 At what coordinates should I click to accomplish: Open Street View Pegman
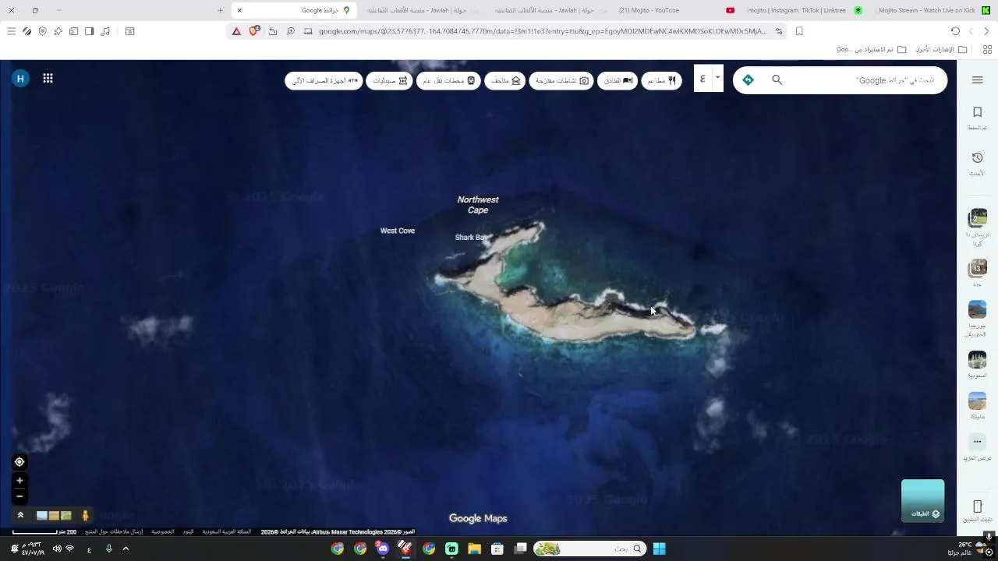(85, 515)
